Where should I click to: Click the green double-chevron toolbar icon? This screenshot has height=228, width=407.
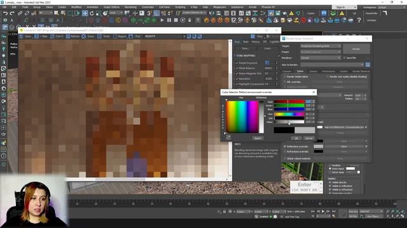pyautogui.click(x=333, y=13)
